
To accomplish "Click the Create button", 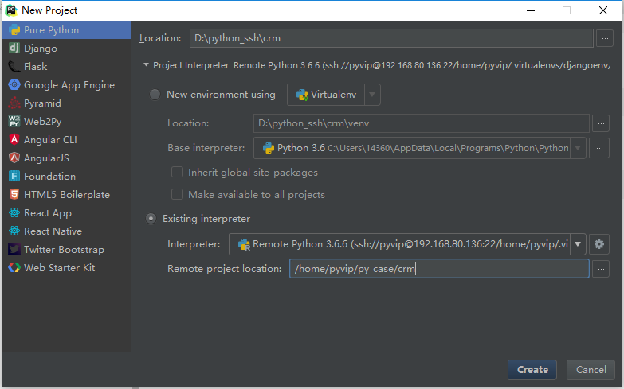I will click(532, 370).
